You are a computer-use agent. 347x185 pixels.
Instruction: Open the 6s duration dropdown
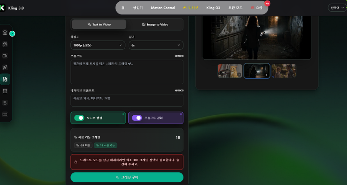click(156, 45)
